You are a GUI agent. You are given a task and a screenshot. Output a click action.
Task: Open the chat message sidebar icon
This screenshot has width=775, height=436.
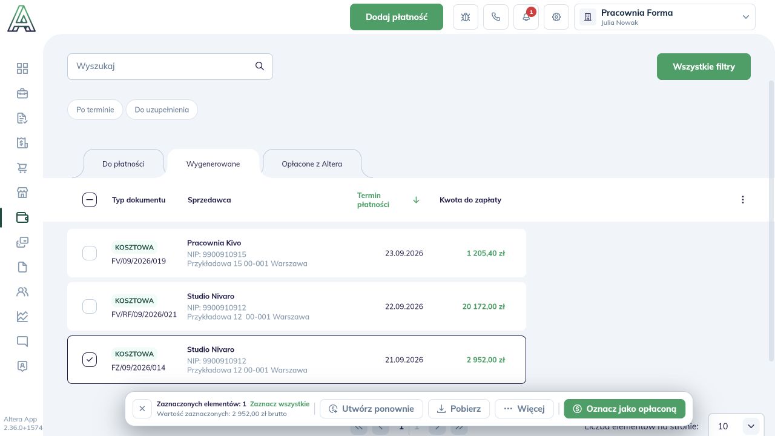coord(22,342)
